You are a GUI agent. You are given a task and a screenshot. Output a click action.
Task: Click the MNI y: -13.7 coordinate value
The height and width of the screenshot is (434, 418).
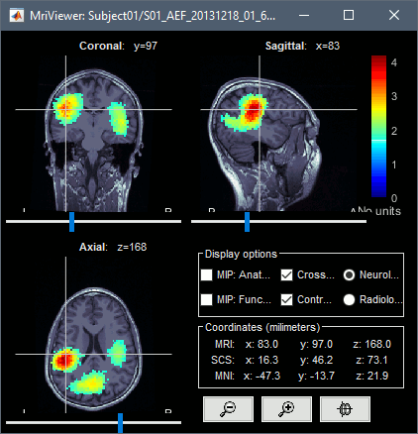[x=316, y=376]
